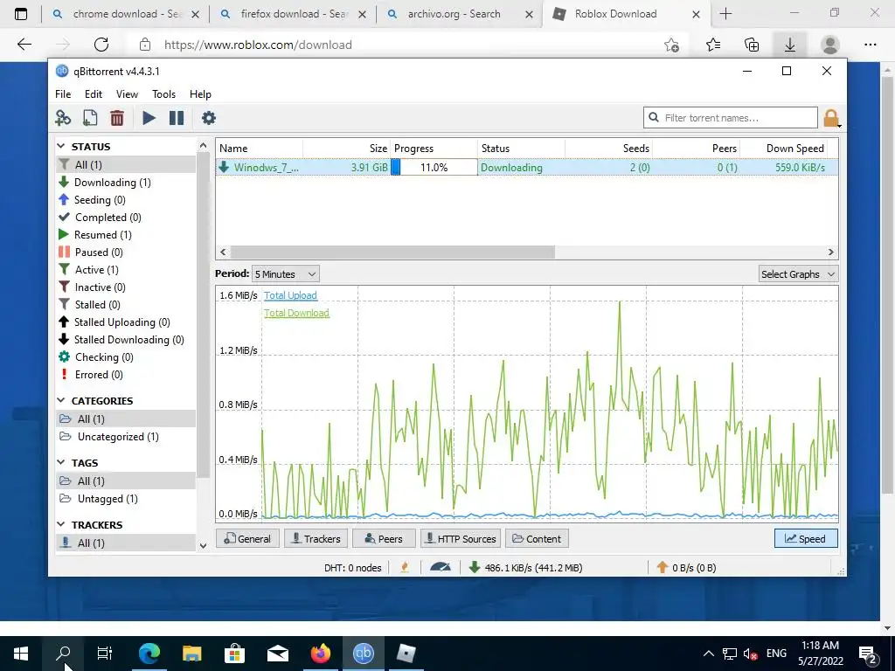Image resolution: width=895 pixels, height=671 pixels.
Task: Toggle alternative speed limits speedometer icon
Action: coord(441,567)
